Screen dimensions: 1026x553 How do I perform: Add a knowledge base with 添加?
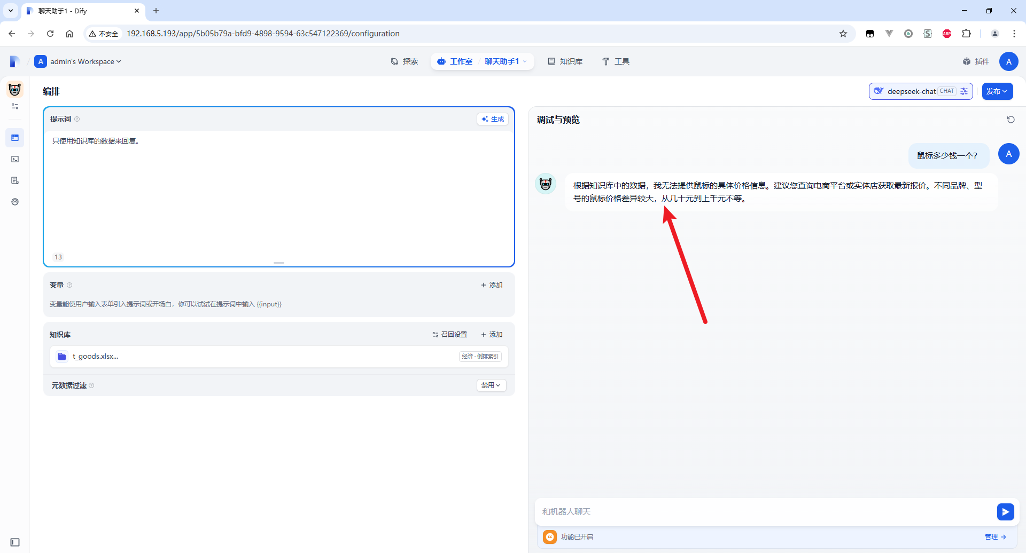click(x=492, y=335)
